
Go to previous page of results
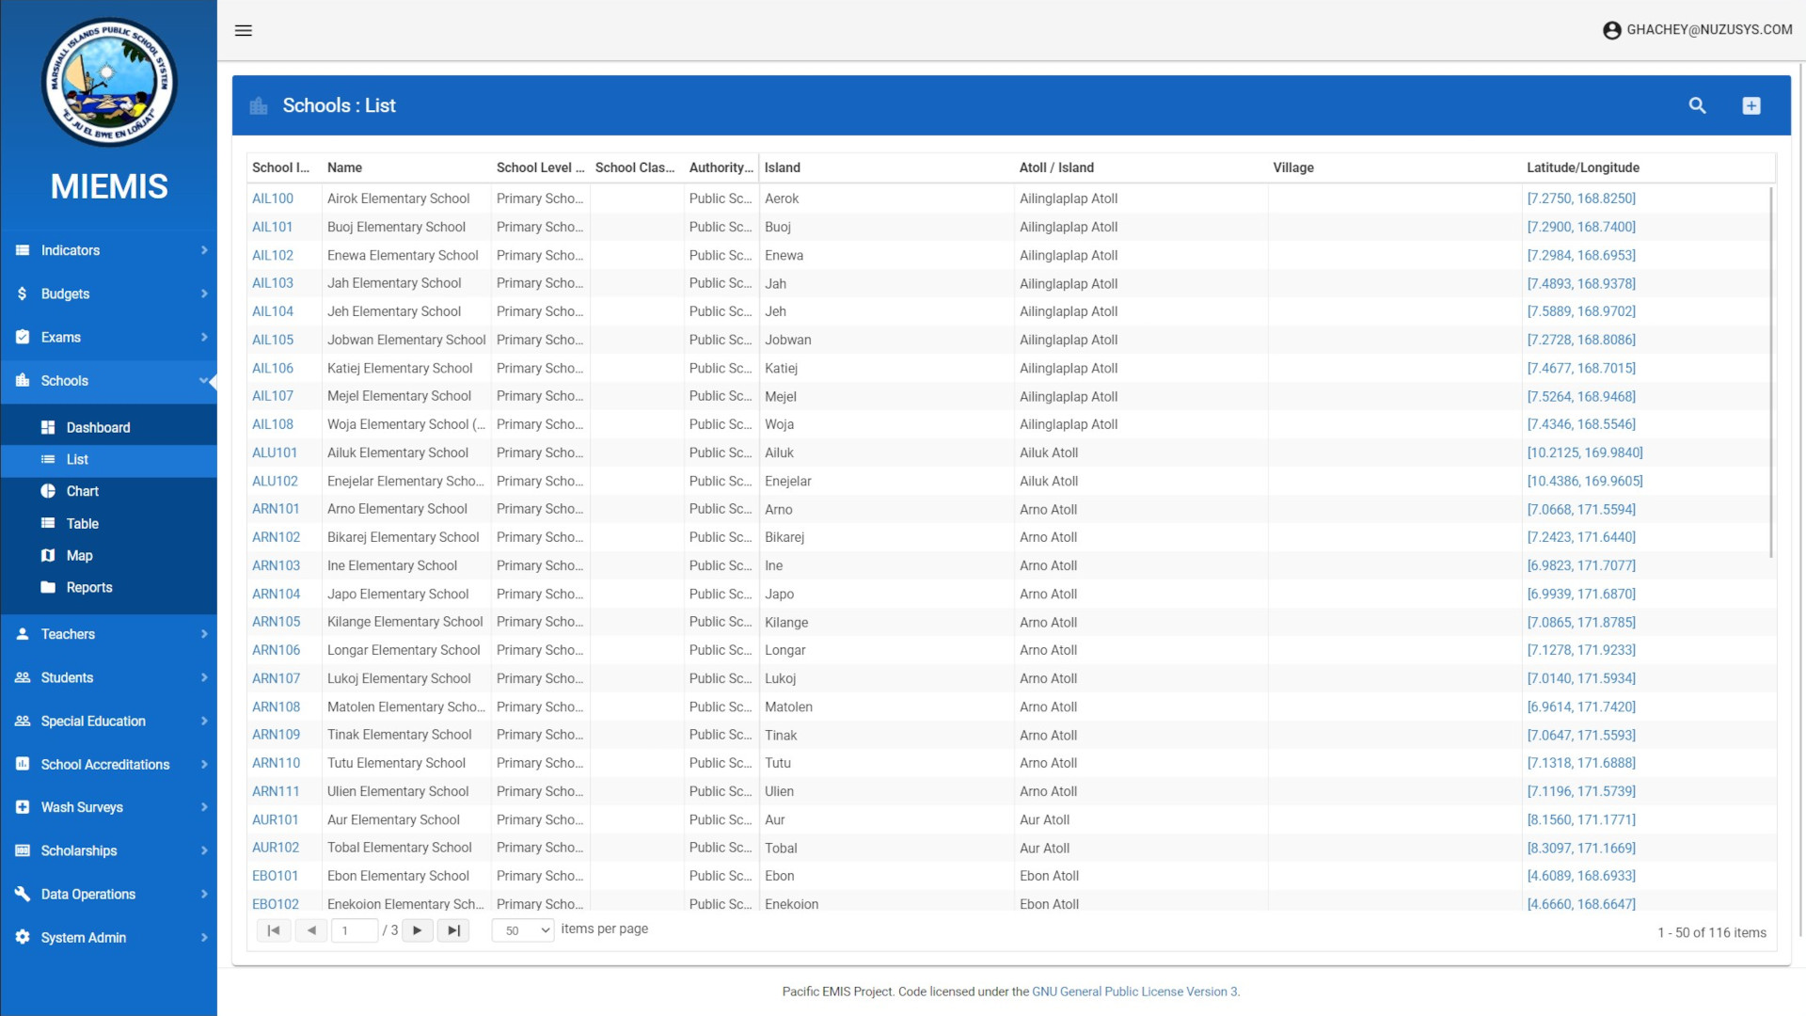pyautogui.click(x=311, y=930)
